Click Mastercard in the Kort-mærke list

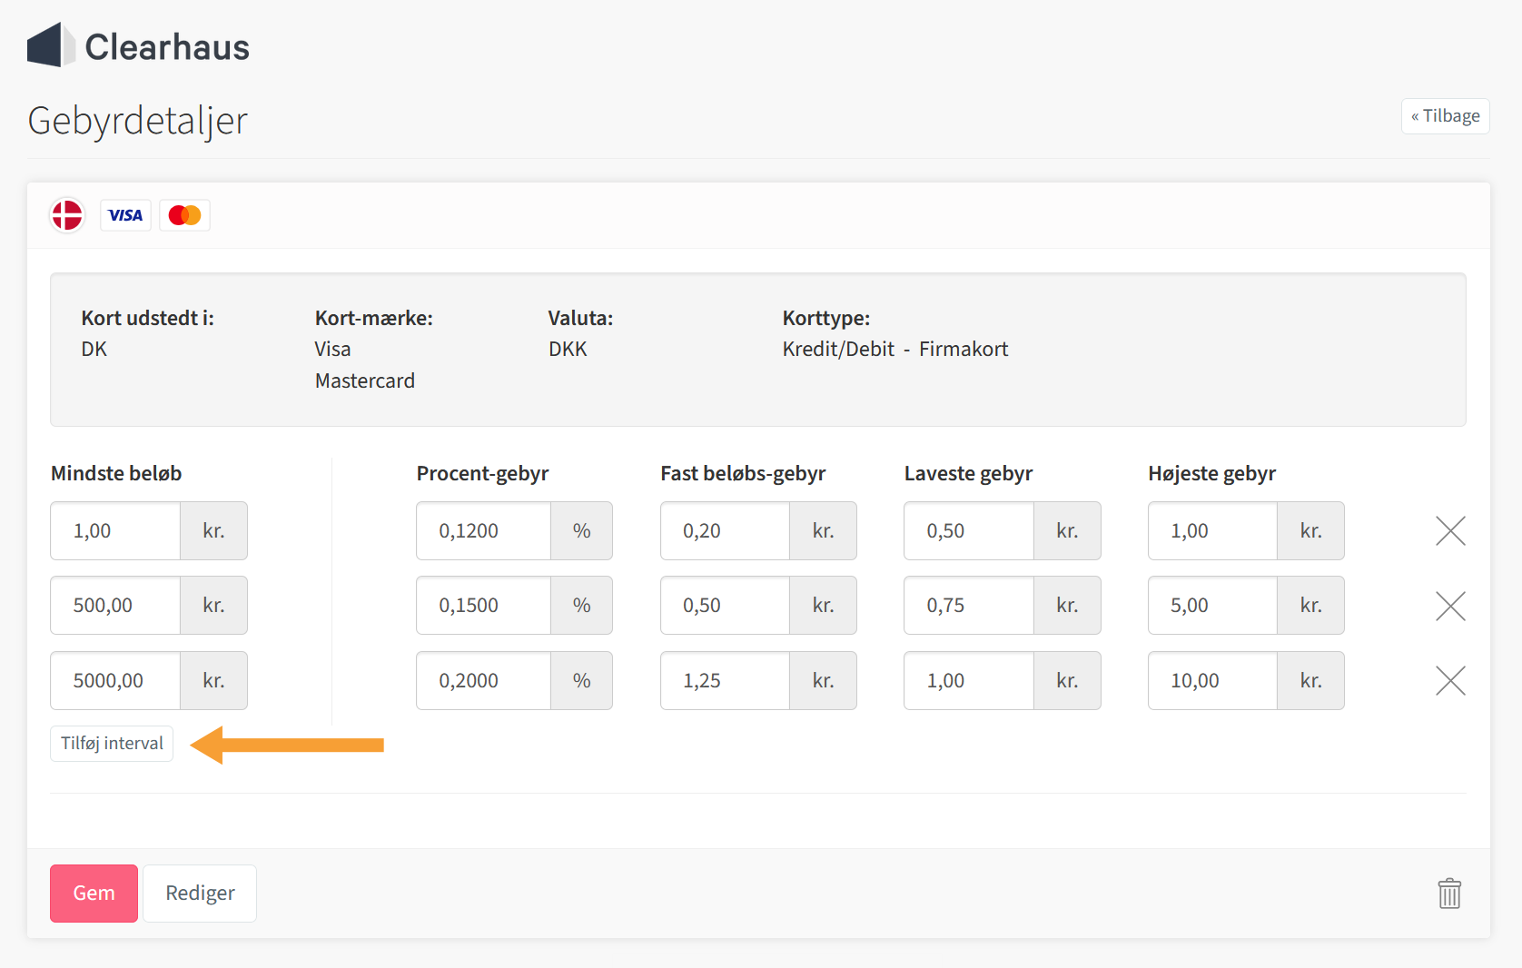[365, 380]
